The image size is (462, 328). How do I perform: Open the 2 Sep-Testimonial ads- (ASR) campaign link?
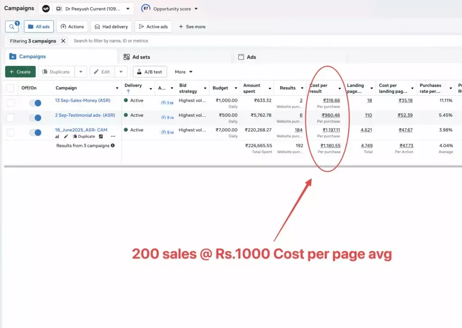[85, 115]
